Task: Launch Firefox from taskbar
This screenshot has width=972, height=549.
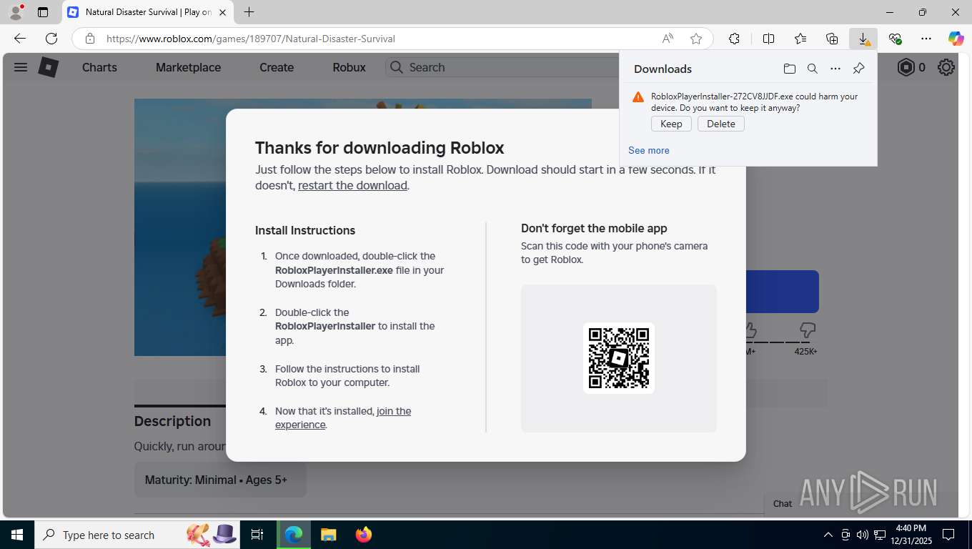Action: (x=364, y=535)
